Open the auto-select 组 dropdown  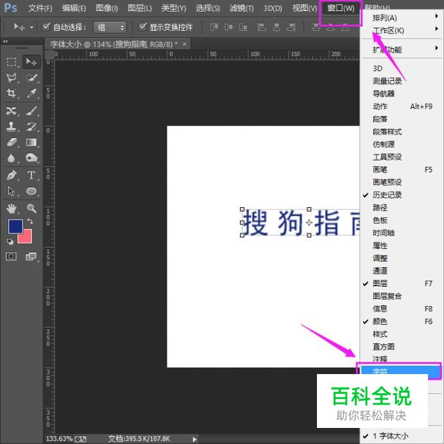pos(110,28)
